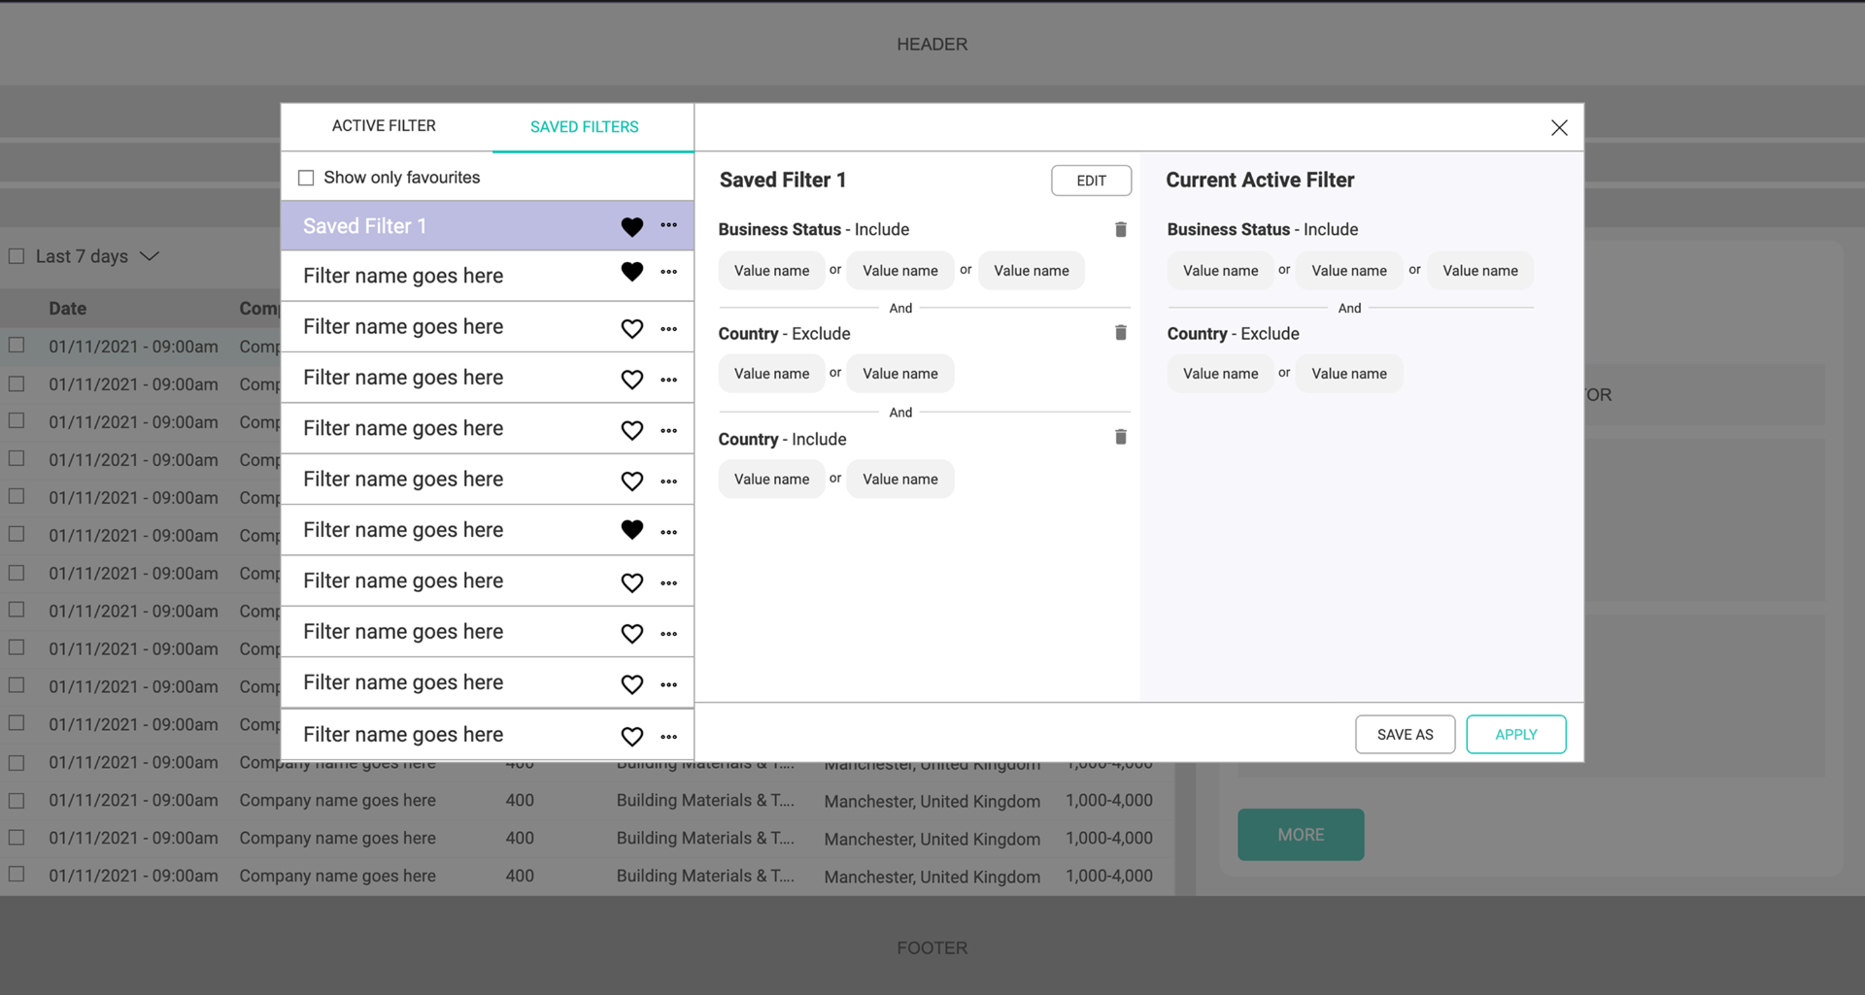Click the SAVE AS button
The image size is (1865, 995).
1405,735
